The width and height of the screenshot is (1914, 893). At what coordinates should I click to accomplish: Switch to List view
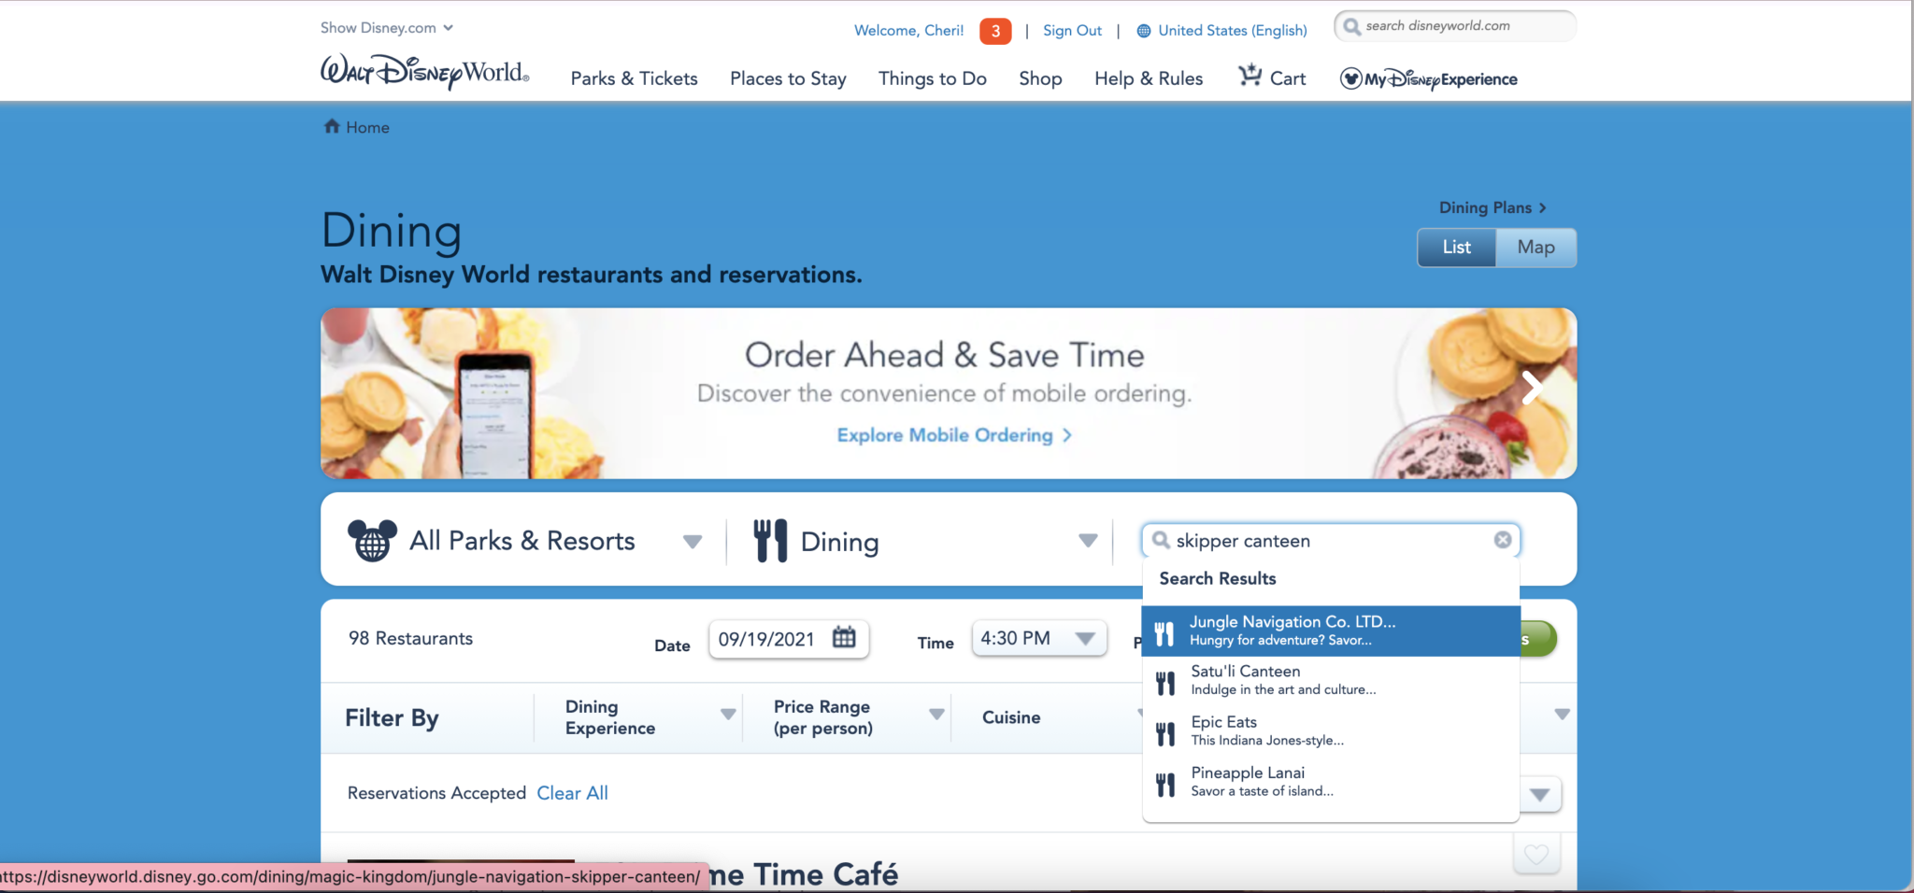pyautogui.click(x=1456, y=248)
